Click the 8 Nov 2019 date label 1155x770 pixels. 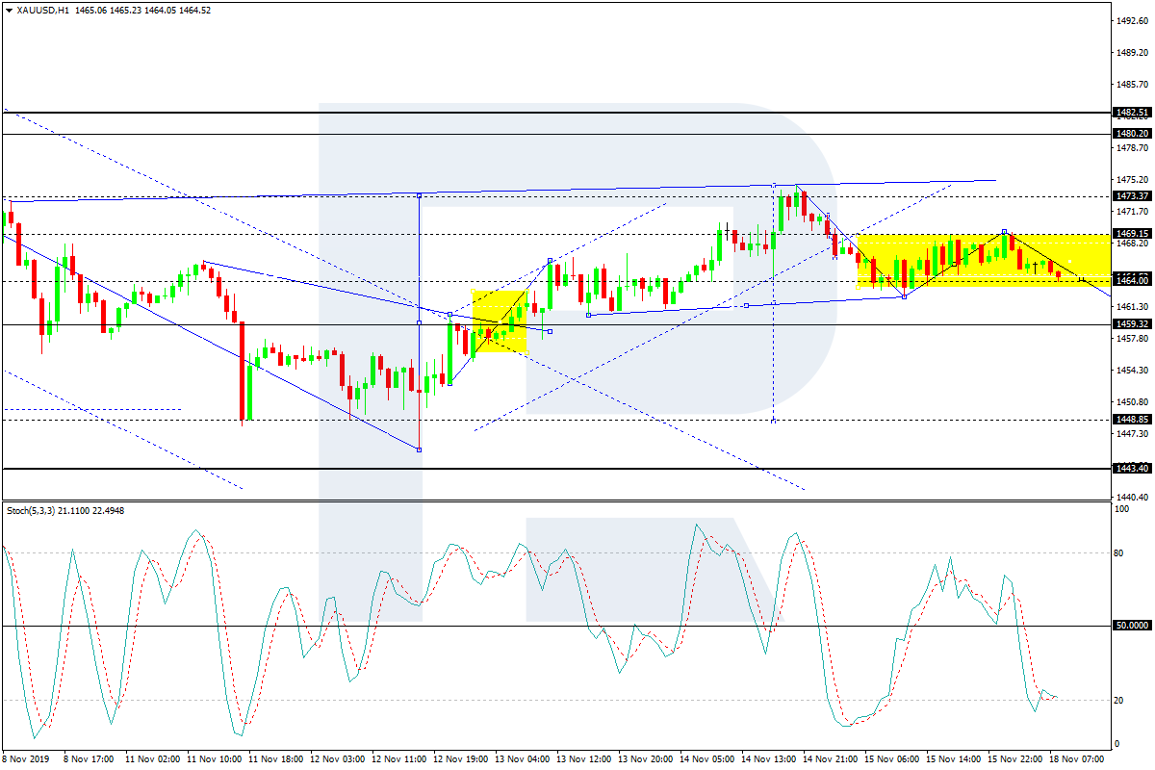(x=29, y=758)
